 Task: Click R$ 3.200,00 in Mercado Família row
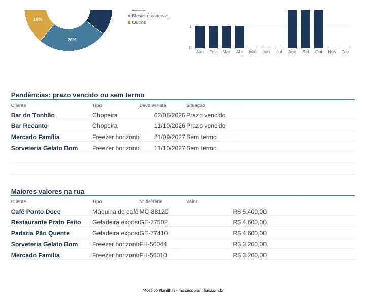250,255
